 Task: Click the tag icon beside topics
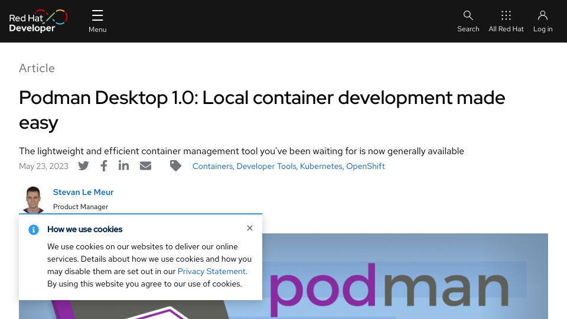coord(175,165)
